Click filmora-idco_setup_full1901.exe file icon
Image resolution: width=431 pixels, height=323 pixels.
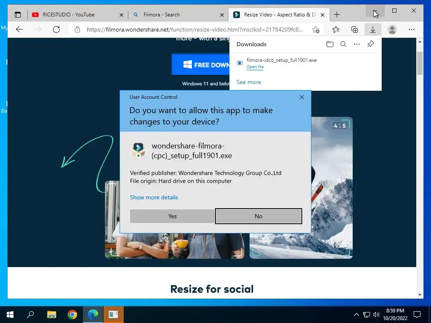coord(239,63)
